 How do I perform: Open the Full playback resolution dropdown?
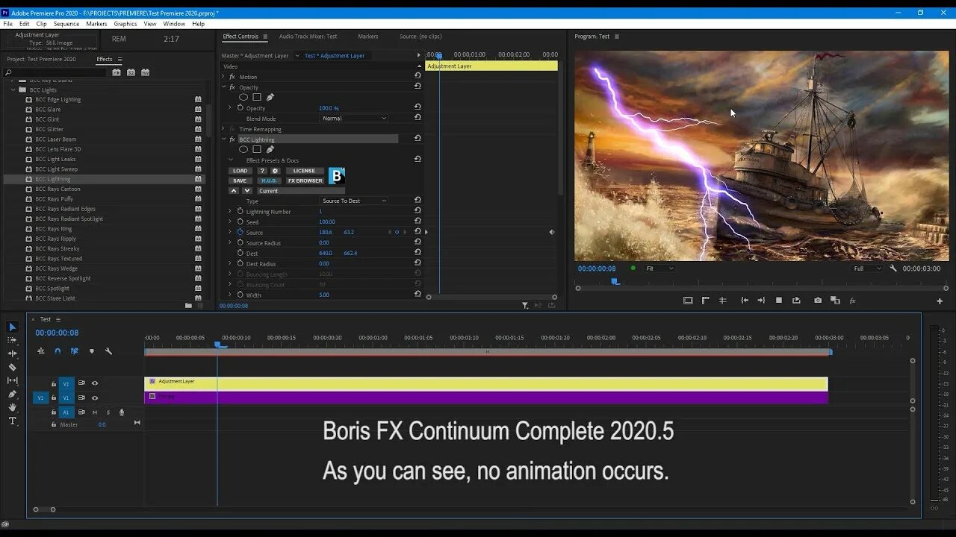[x=867, y=268]
